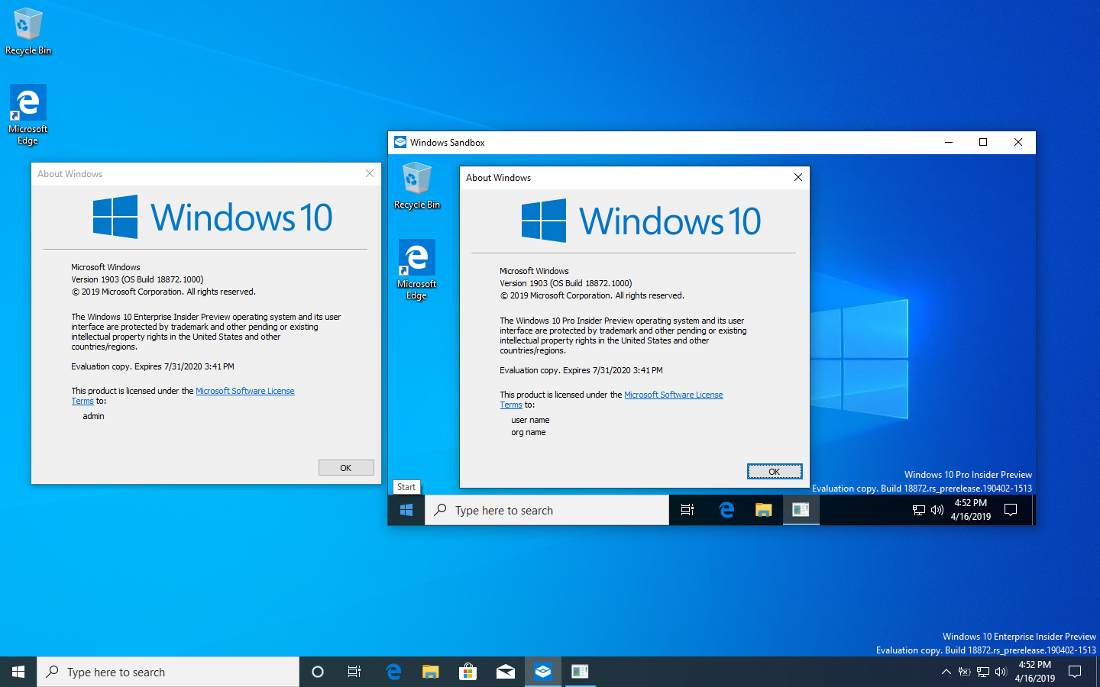Image resolution: width=1100 pixels, height=687 pixels.
Task: Click volume icon in Sandbox tray
Action: (x=937, y=510)
